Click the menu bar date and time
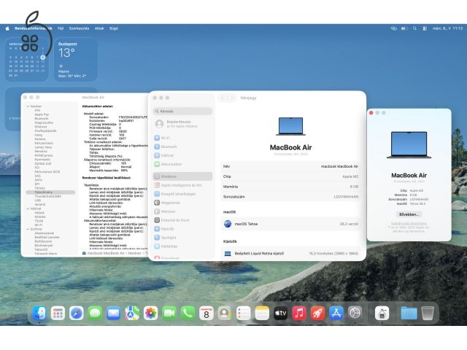The width and height of the screenshot is (467, 350). 447,28
